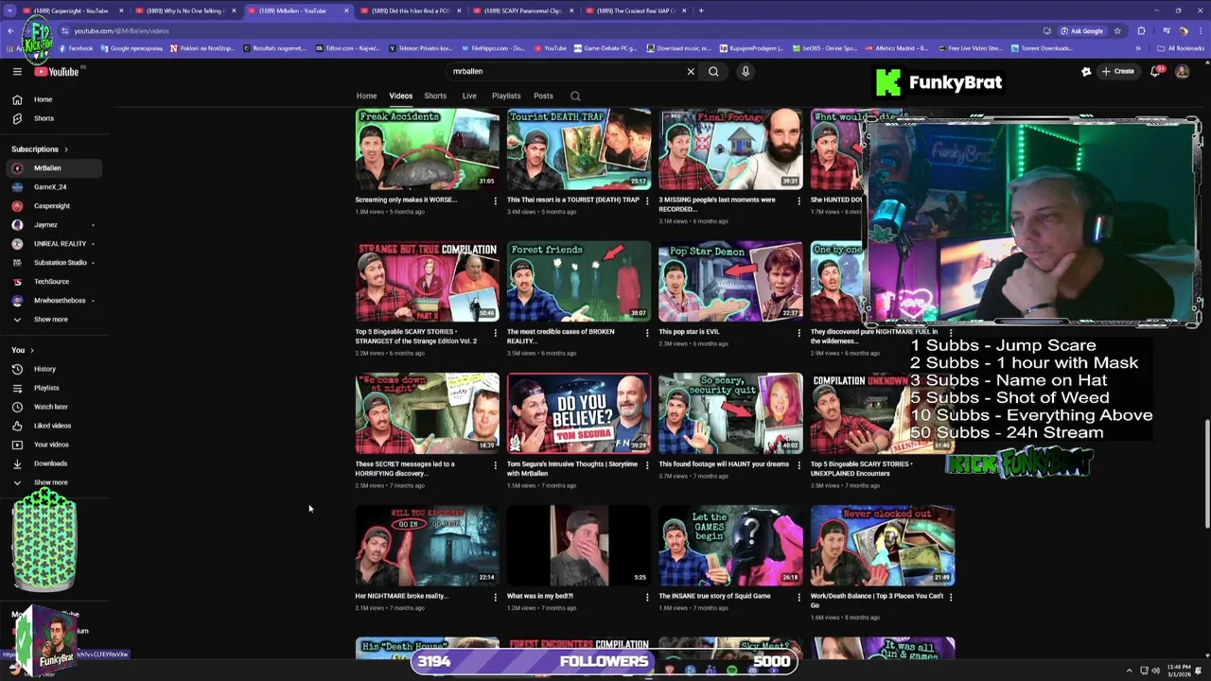
Task: Open Downloads in the sidebar
Action: [54, 463]
